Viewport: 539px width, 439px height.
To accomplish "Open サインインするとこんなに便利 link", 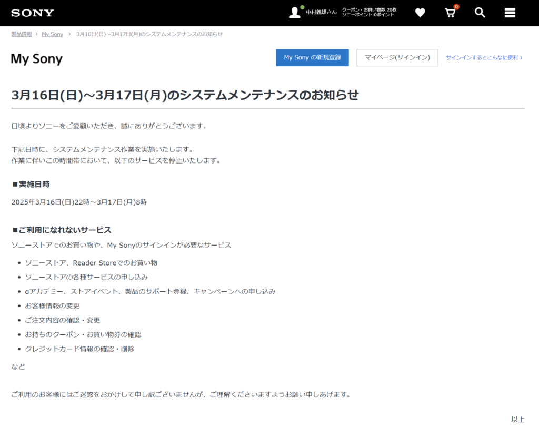I will pyautogui.click(x=484, y=58).
